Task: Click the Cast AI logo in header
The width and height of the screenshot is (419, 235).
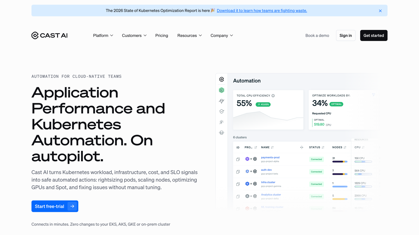Action: click(49, 35)
